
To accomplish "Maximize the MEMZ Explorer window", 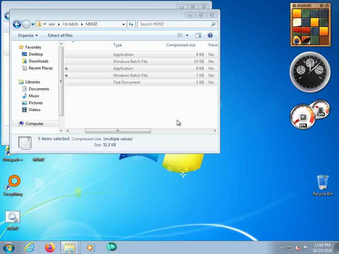I will pyautogui.click(x=201, y=15).
